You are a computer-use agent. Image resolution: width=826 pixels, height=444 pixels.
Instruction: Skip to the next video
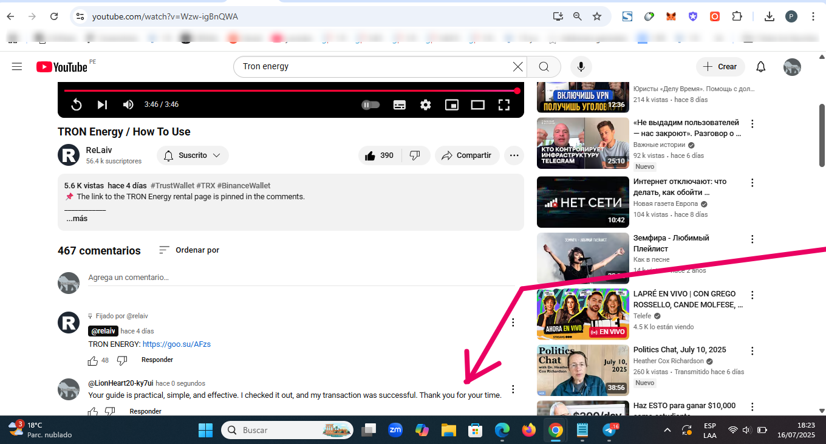102,104
